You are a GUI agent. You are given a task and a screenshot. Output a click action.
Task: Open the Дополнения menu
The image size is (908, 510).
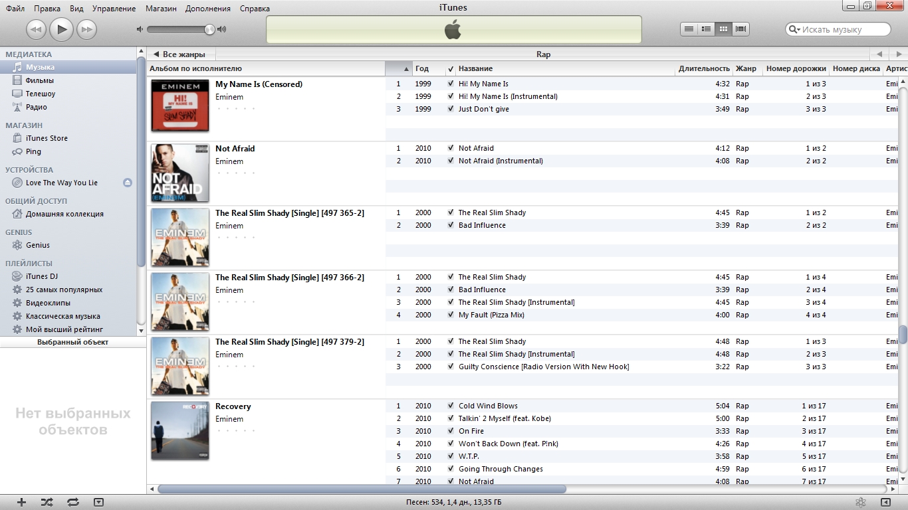click(x=208, y=9)
